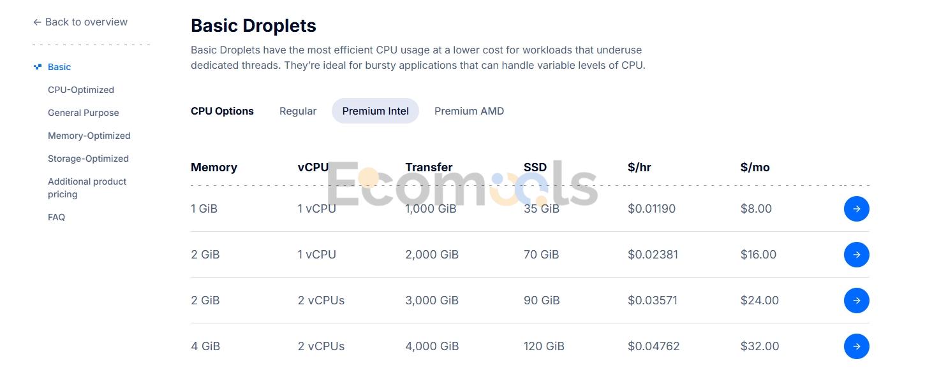The width and height of the screenshot is (925, 368).
Task: Switch to Premium AMD CPU option
Action: [x=469, y=111]
